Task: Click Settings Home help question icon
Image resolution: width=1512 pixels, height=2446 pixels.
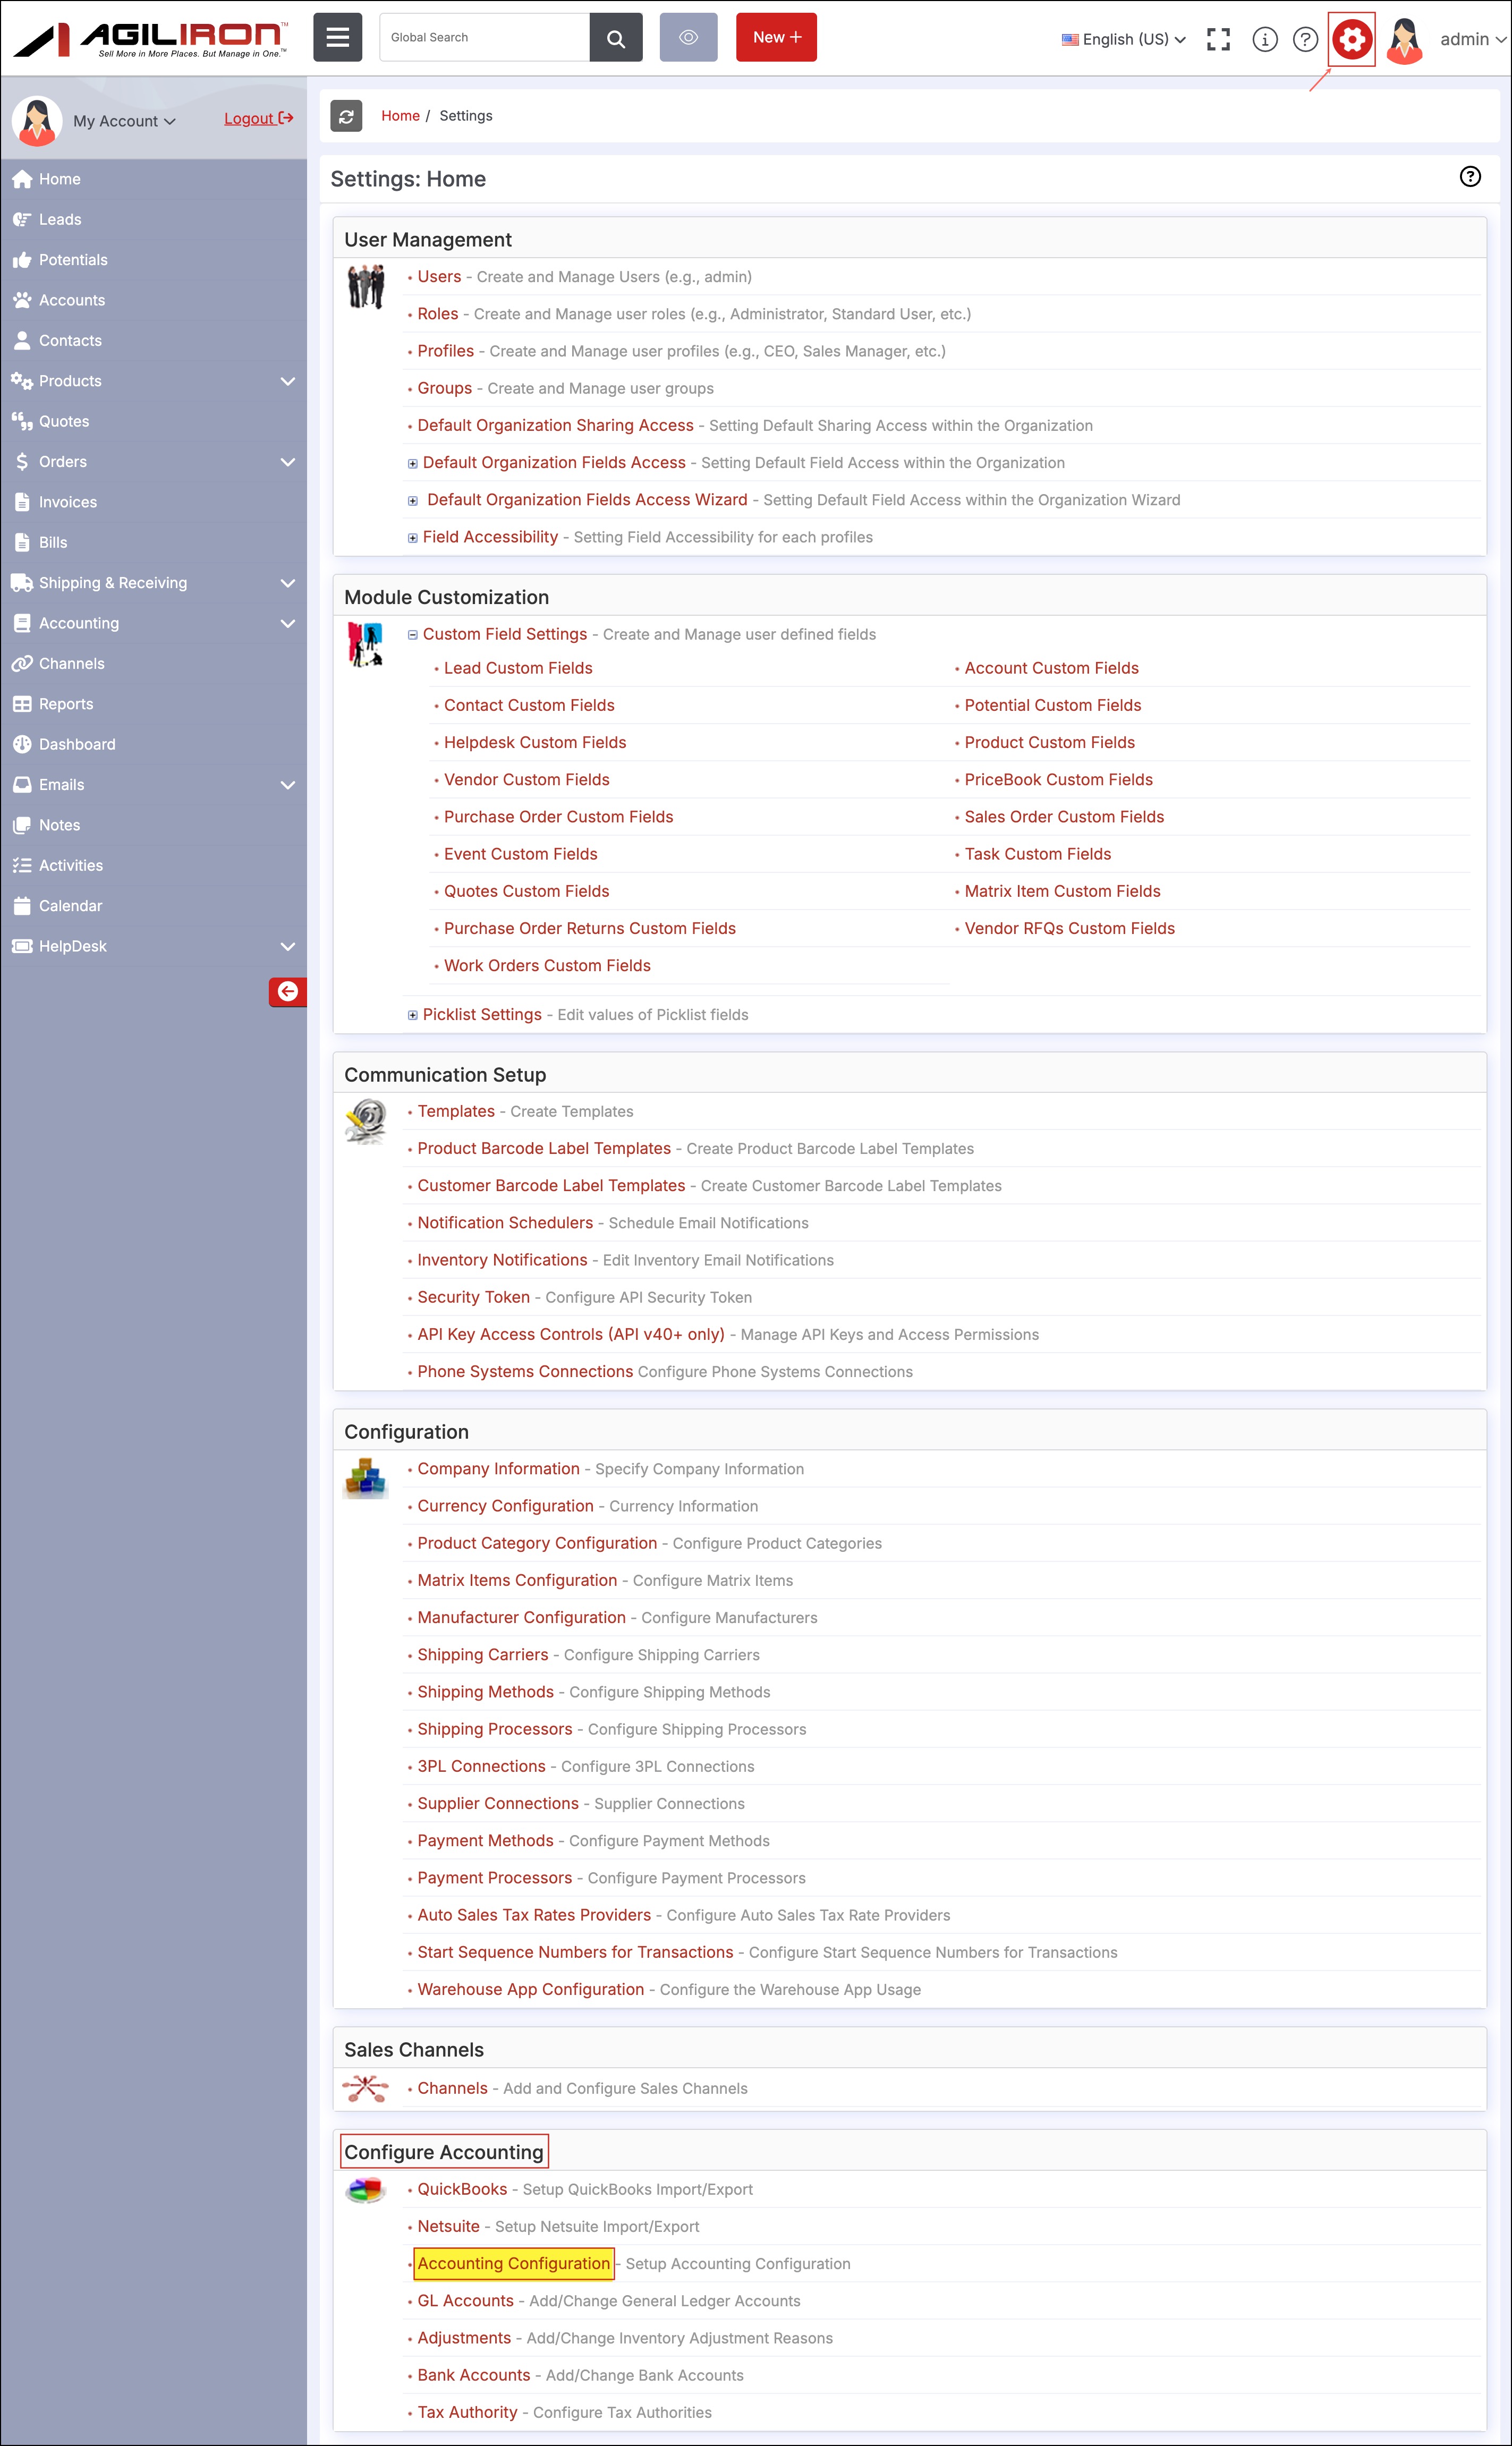Action: click(1469, 177)
